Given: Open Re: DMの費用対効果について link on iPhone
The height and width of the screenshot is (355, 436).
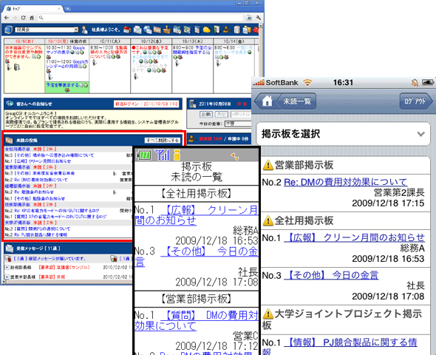Looking at the screenshot, I should pyautogui.click(x=345, y=182).
